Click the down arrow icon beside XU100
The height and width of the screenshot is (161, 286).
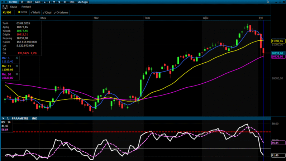pos(22,2)
